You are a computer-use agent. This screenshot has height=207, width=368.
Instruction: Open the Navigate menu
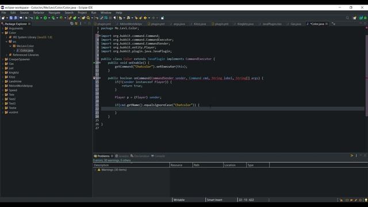click(x=55, y=13)
